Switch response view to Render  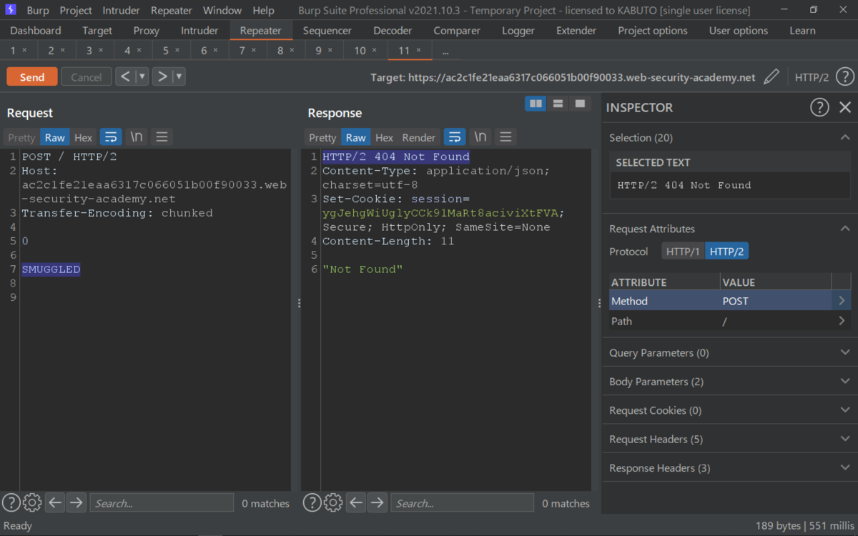[419, 137]
